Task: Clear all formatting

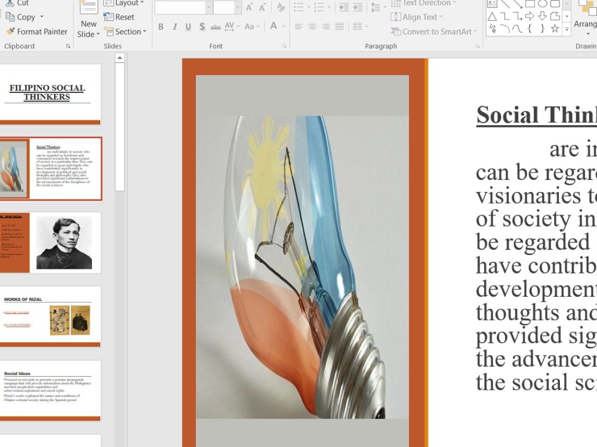Action: [x=281, y=7]
